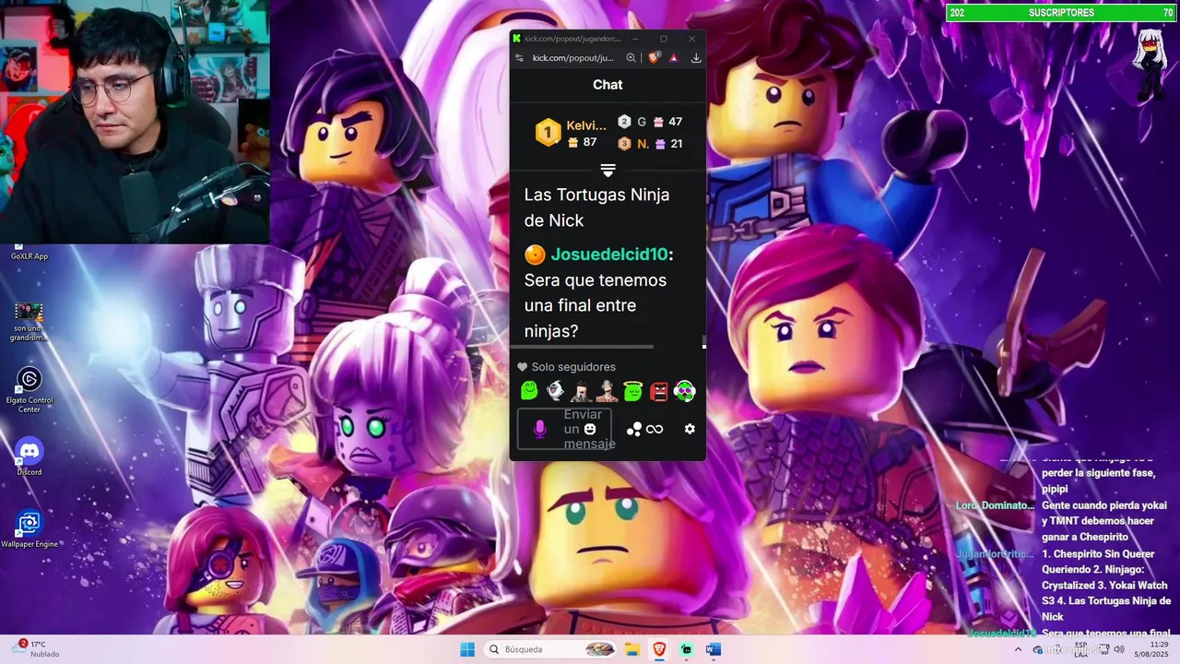Select the smiling green blob emote
Screen dimensions: 1180x664
pos(529,391)
